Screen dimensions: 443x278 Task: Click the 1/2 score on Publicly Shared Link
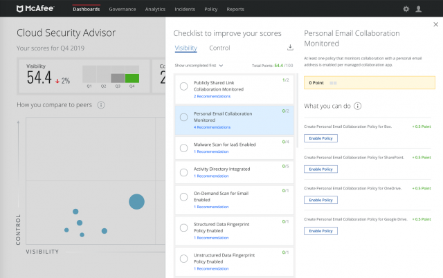(x=286, y=80)
